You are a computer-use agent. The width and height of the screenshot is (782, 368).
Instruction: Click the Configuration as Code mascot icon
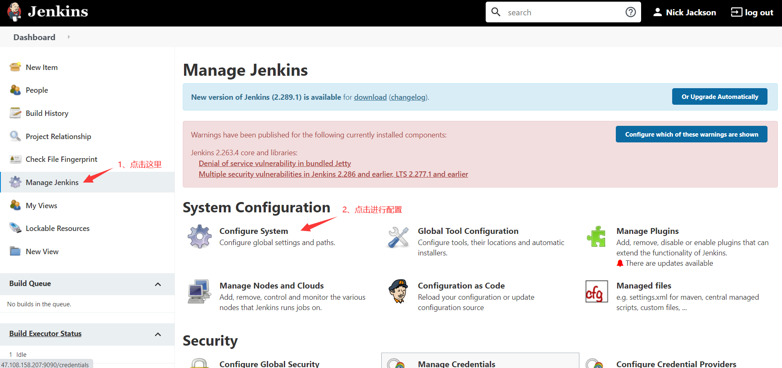398,291
